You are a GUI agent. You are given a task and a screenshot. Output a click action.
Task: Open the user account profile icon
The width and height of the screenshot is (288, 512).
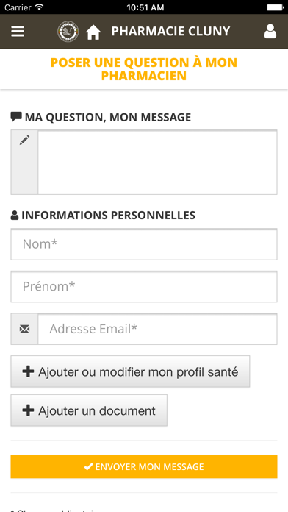point(270,32)
